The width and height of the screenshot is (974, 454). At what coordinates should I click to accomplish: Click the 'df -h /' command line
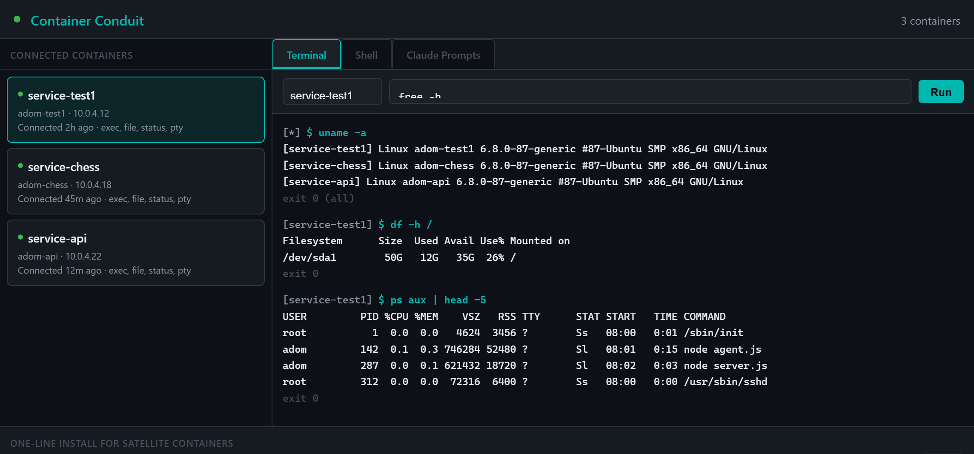click(358, 225)
